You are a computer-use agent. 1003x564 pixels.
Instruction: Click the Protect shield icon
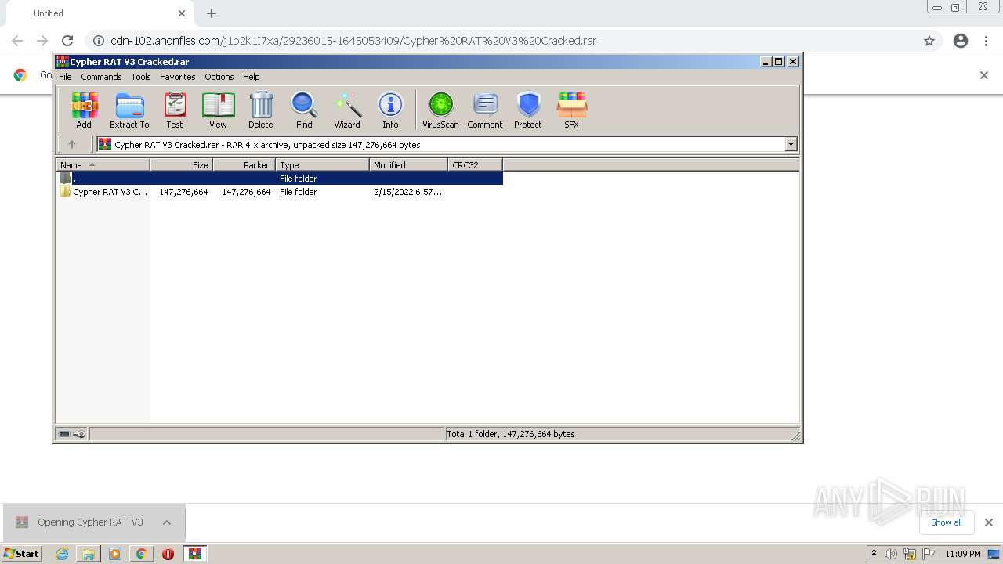click(528, 110)
